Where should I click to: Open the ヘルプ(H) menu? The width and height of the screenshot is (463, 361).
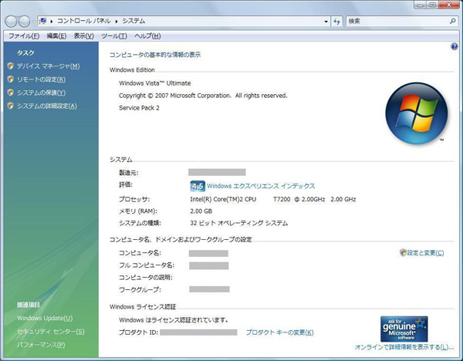tap(147, 36)
